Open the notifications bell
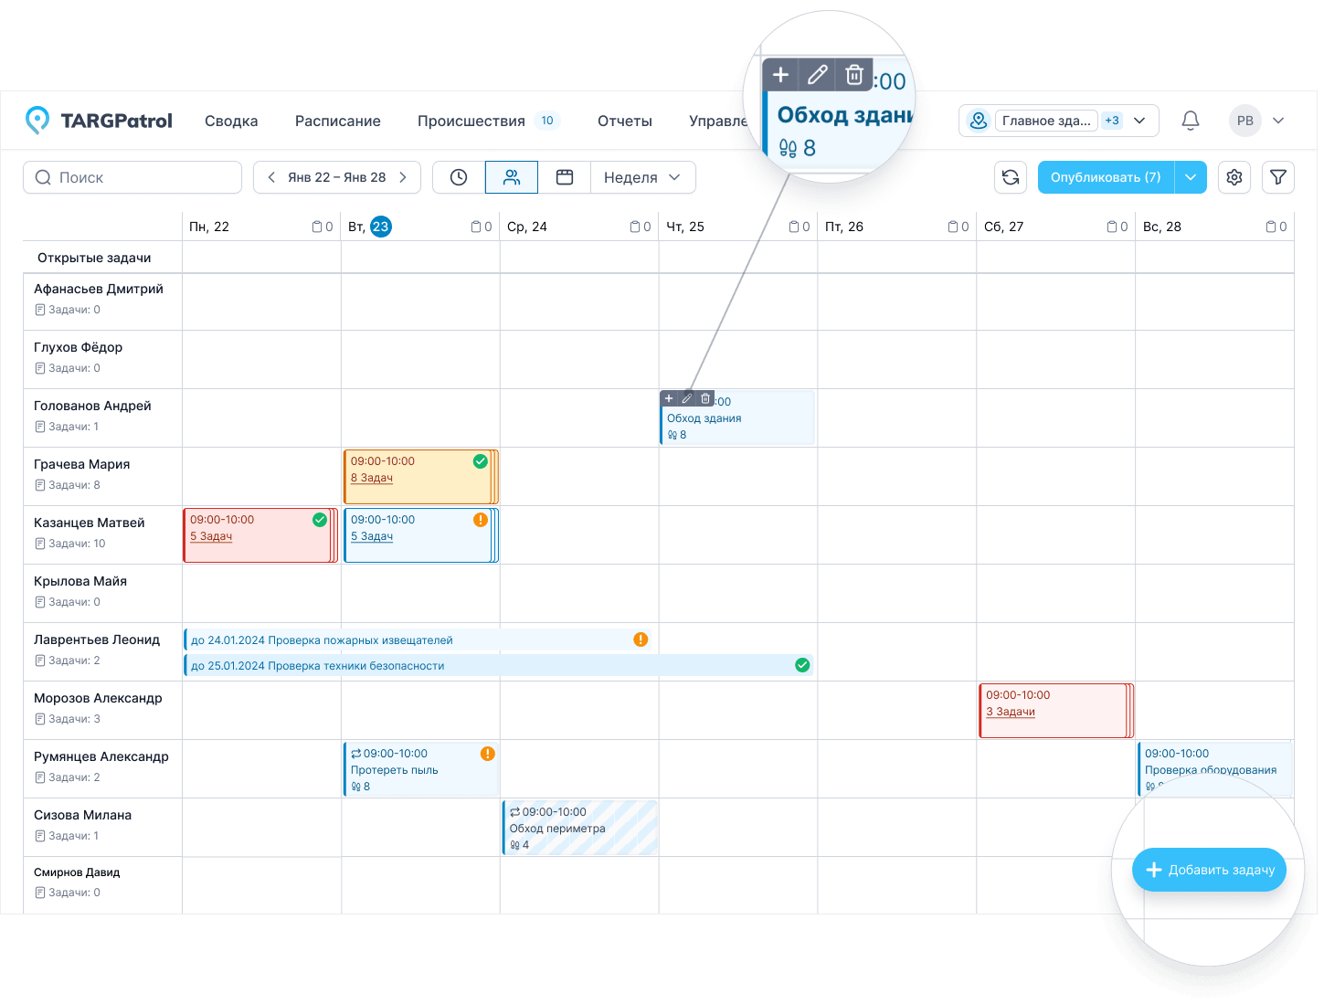The width and height of the screenshot is (1324, 1004). pos(1190,121)
